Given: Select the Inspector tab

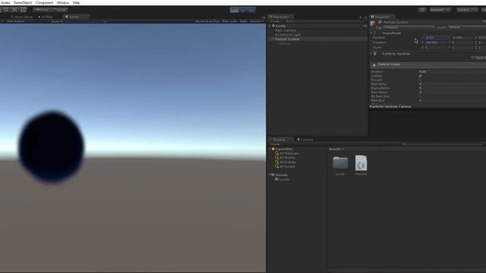Looking at the screenshot, I should 383,17.
